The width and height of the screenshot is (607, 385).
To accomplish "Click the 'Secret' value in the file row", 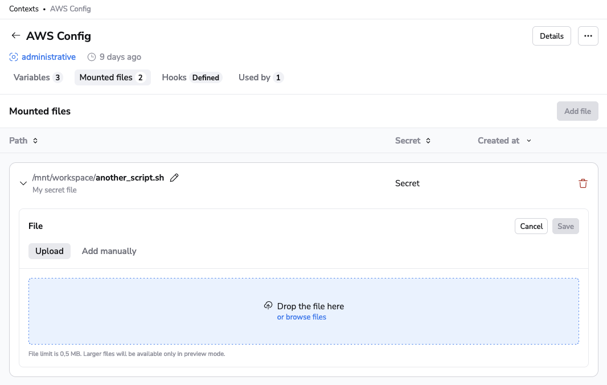I will click(x=407, y=183).
